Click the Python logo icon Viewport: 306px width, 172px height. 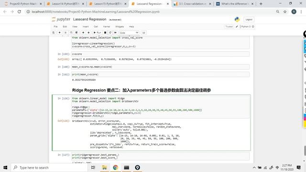(237, 19)
